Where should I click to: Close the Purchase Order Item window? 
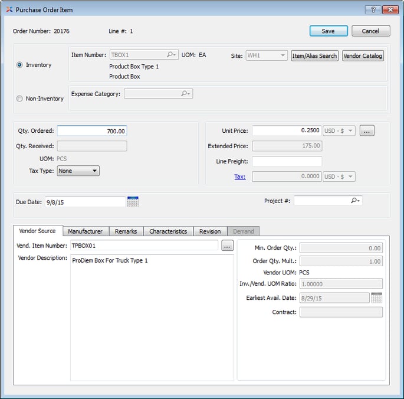tap(390, 10)
